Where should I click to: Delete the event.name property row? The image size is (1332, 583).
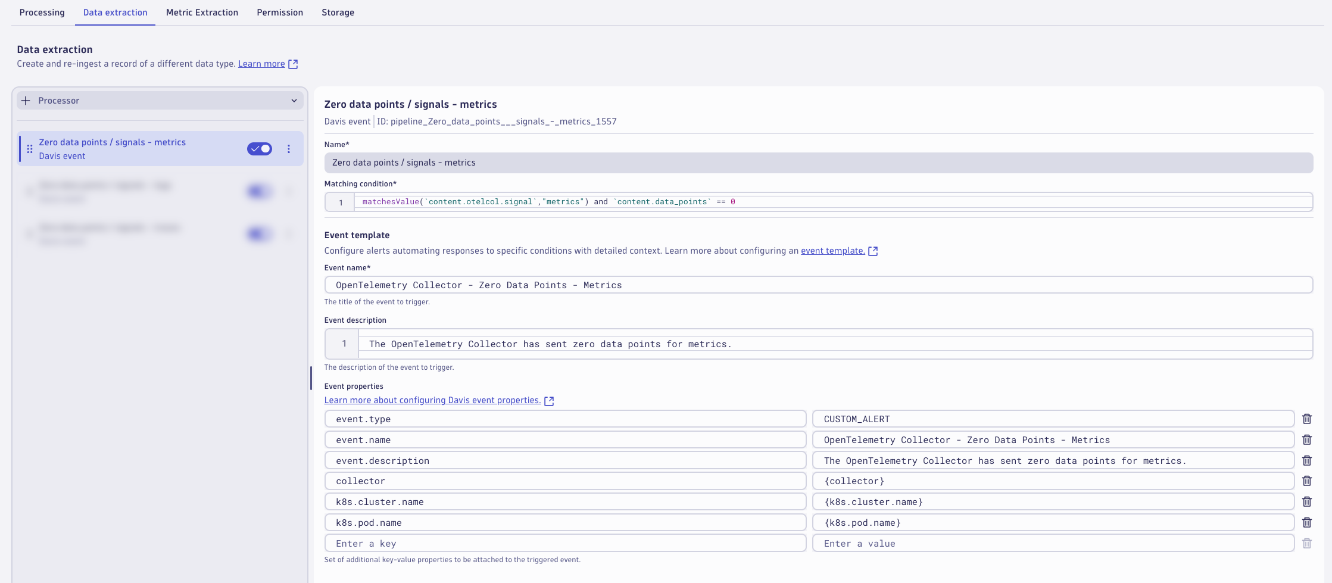coord(1307,439)
